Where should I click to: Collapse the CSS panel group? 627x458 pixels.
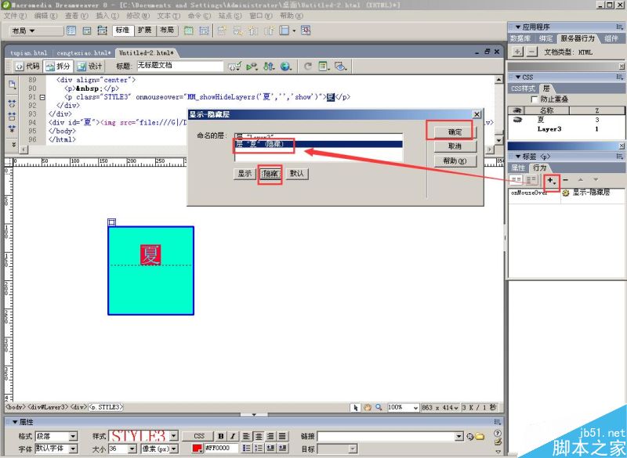click(x=518, y=77)
